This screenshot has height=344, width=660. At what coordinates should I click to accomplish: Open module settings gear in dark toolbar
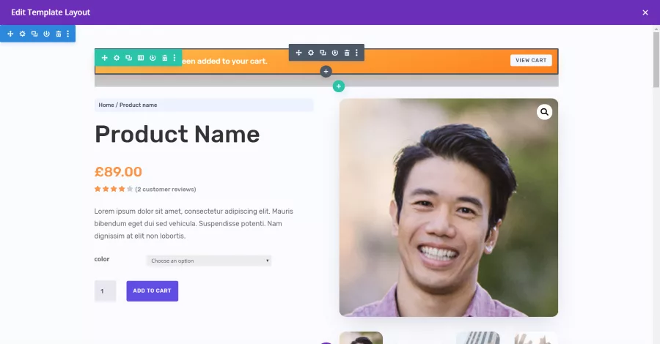[311, 53]
